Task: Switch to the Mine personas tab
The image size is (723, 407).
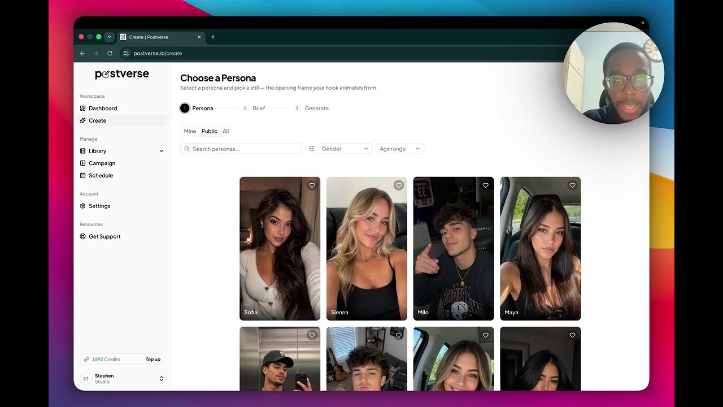Action: (190, 131)
